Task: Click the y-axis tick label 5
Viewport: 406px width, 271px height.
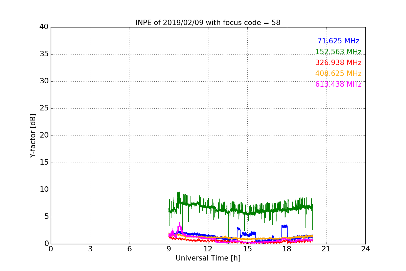Action: (46, 217)
